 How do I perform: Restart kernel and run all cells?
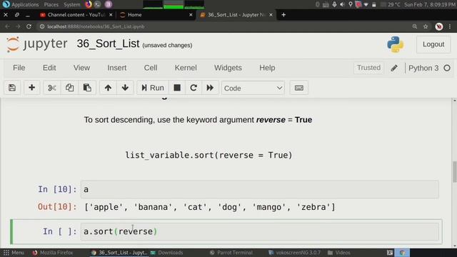(210, 88)
